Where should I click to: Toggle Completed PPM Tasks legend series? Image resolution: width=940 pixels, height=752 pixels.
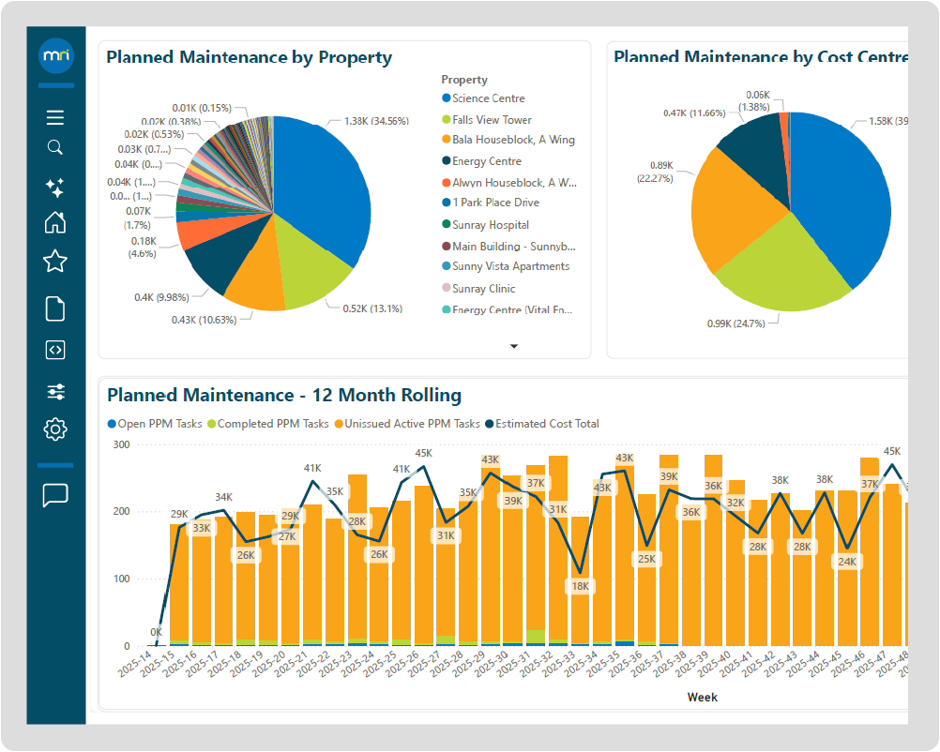[x=272, y=424]
